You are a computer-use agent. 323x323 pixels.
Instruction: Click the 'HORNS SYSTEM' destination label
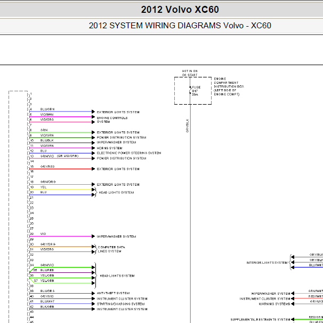click(x=110, y=148)
